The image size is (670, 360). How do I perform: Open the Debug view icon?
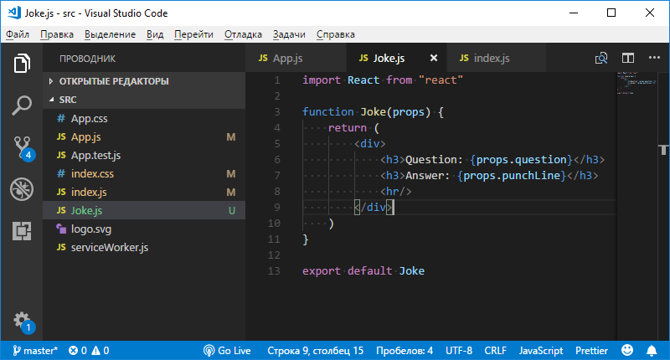point(22,189)
